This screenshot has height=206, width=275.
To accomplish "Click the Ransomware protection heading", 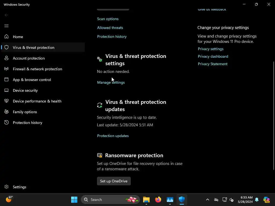I will click(134, 155).
